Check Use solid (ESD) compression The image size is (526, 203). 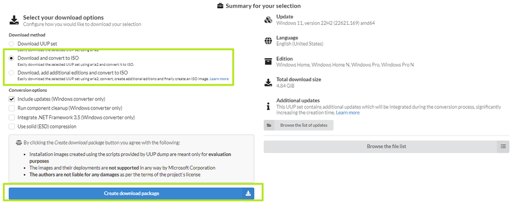pos(12,126)
